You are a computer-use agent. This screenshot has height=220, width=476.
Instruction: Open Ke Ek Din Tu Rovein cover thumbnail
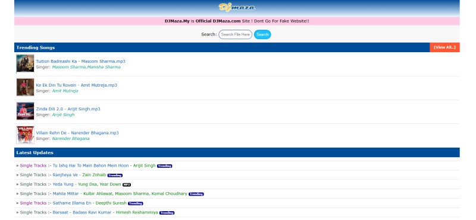click(x=25, y=87)
